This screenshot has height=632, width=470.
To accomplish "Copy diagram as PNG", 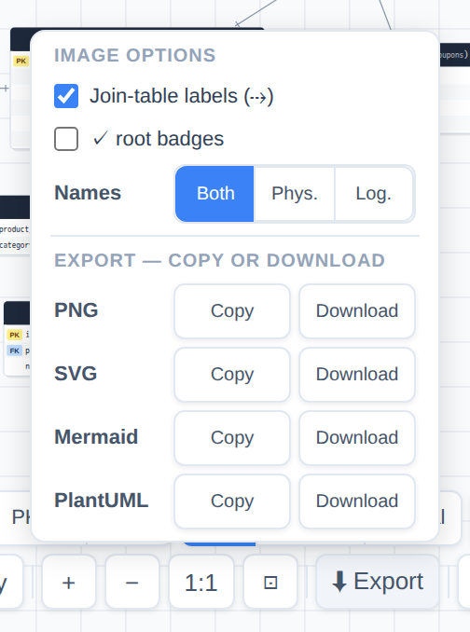I will [x=232, y=311].
